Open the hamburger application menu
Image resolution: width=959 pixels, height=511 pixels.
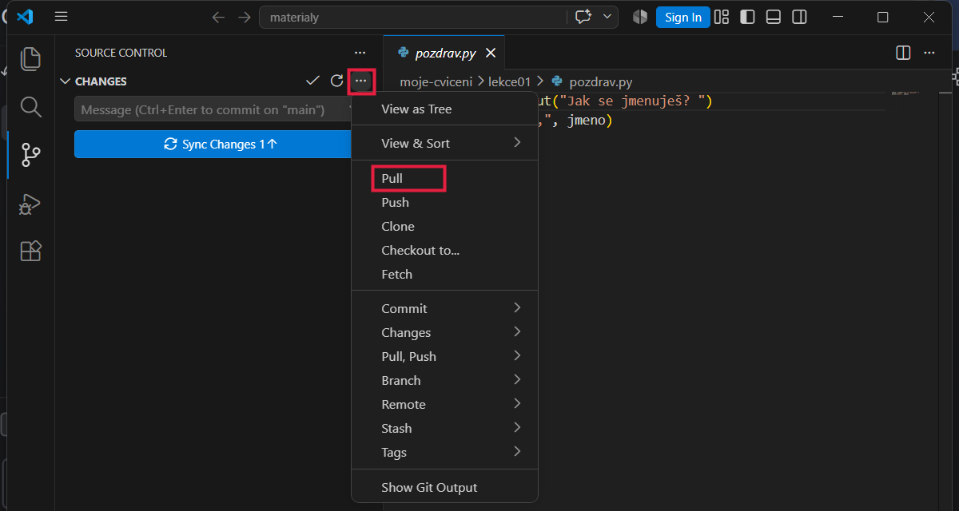(62, 17)
